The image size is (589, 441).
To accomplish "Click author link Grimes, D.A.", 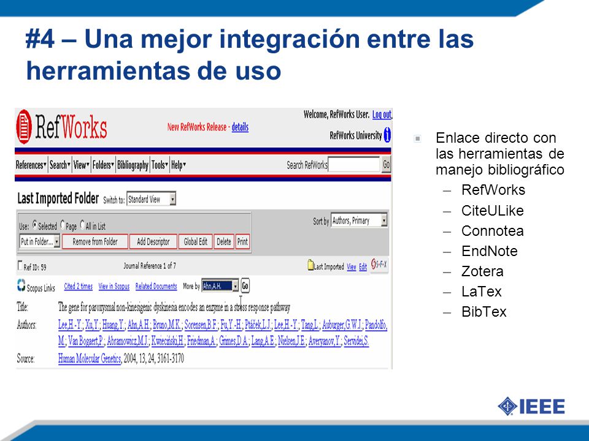I will (234, 341).
